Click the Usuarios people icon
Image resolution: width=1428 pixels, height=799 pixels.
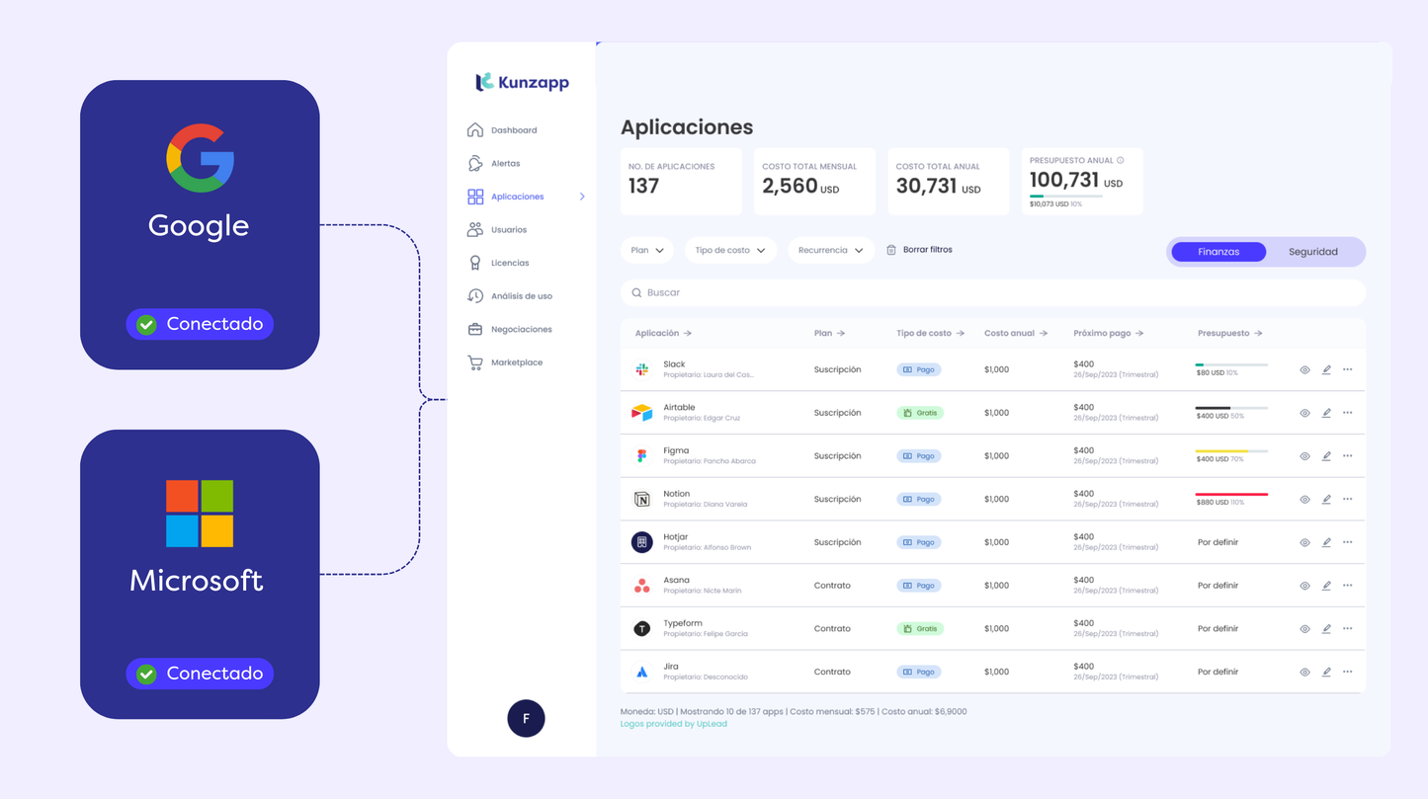coord(475,230)
